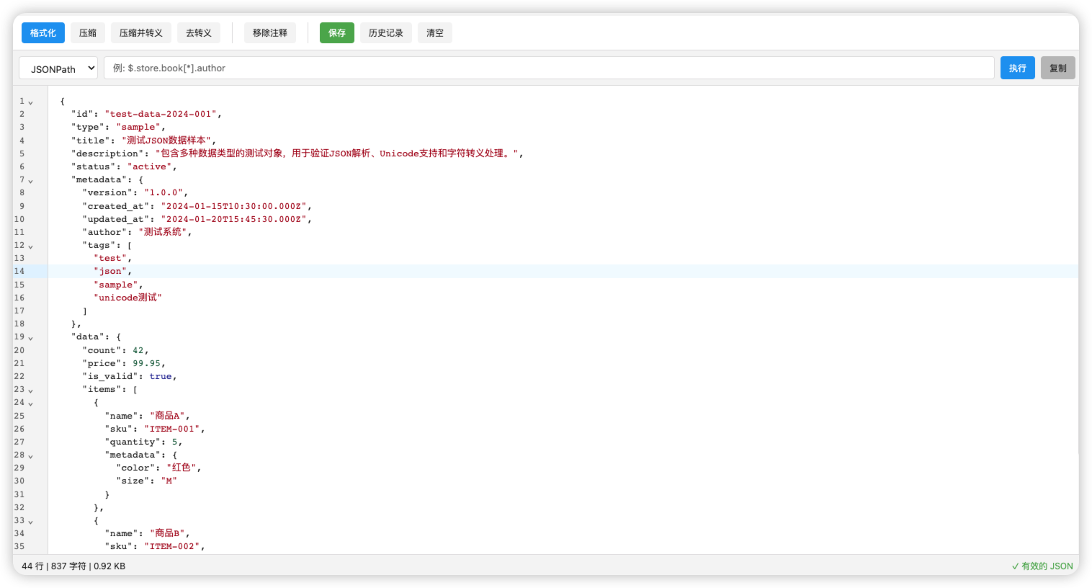1092x588 pixels.
Task: Click the 有效的 JSON status indicator
Action: point(1042,566)
